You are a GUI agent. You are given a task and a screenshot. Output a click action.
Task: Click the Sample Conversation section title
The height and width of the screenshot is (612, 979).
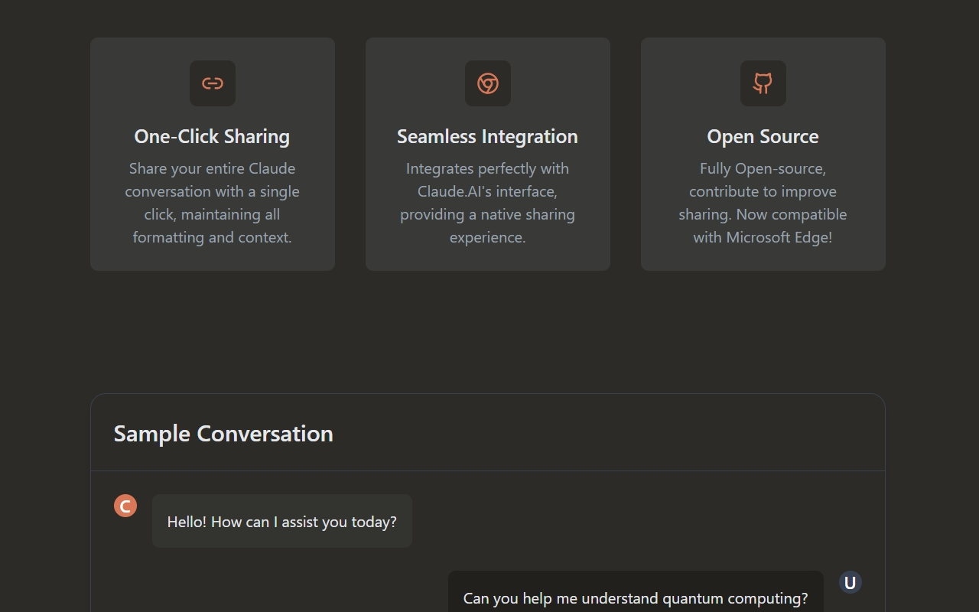[x=223, y=434]
